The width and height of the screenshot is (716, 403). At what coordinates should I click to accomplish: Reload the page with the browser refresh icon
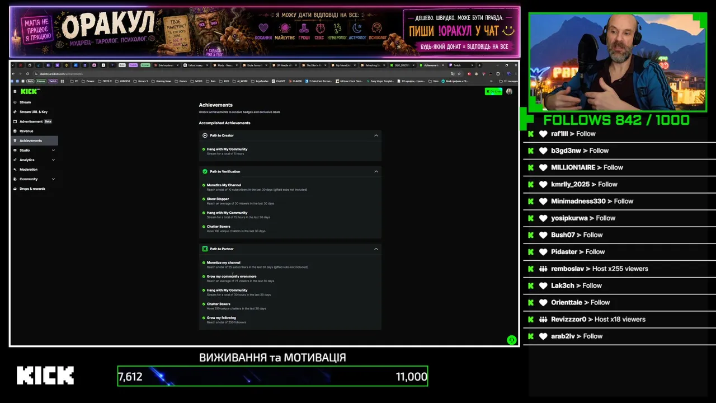27,74
